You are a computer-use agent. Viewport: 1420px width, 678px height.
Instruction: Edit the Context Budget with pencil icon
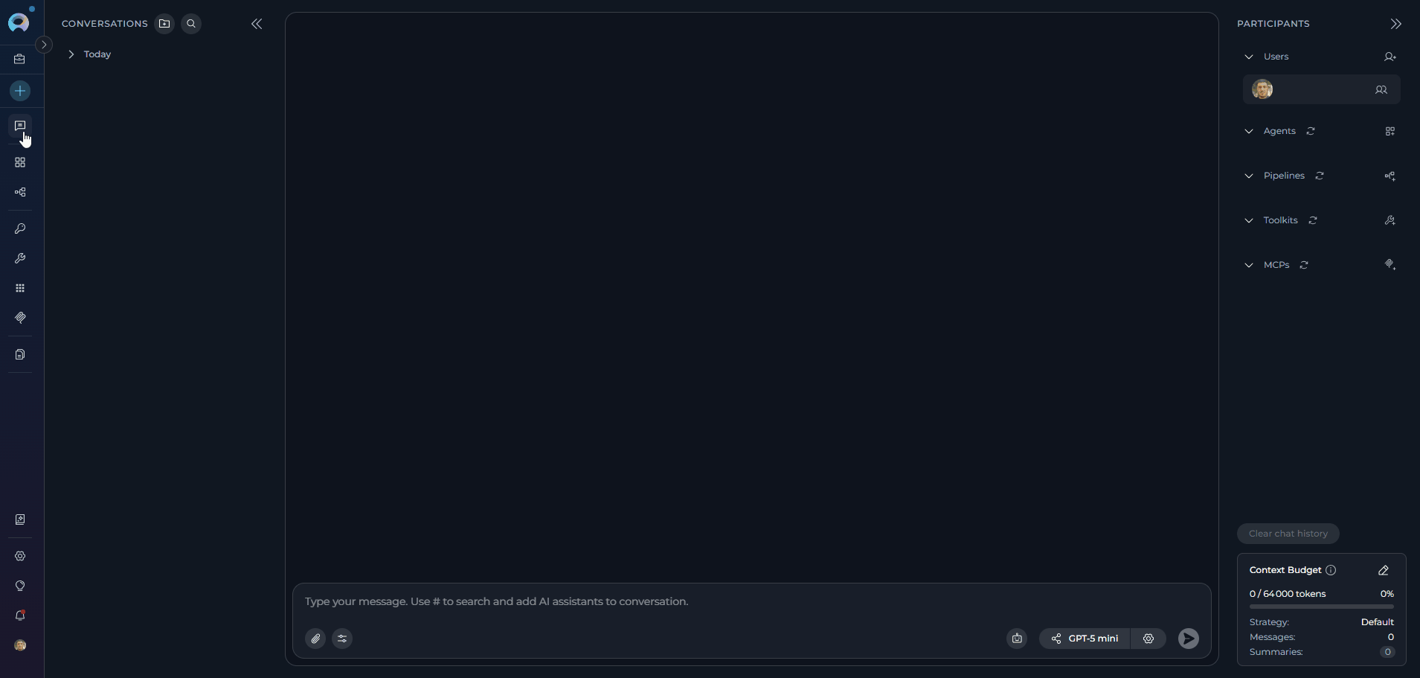1384,570
